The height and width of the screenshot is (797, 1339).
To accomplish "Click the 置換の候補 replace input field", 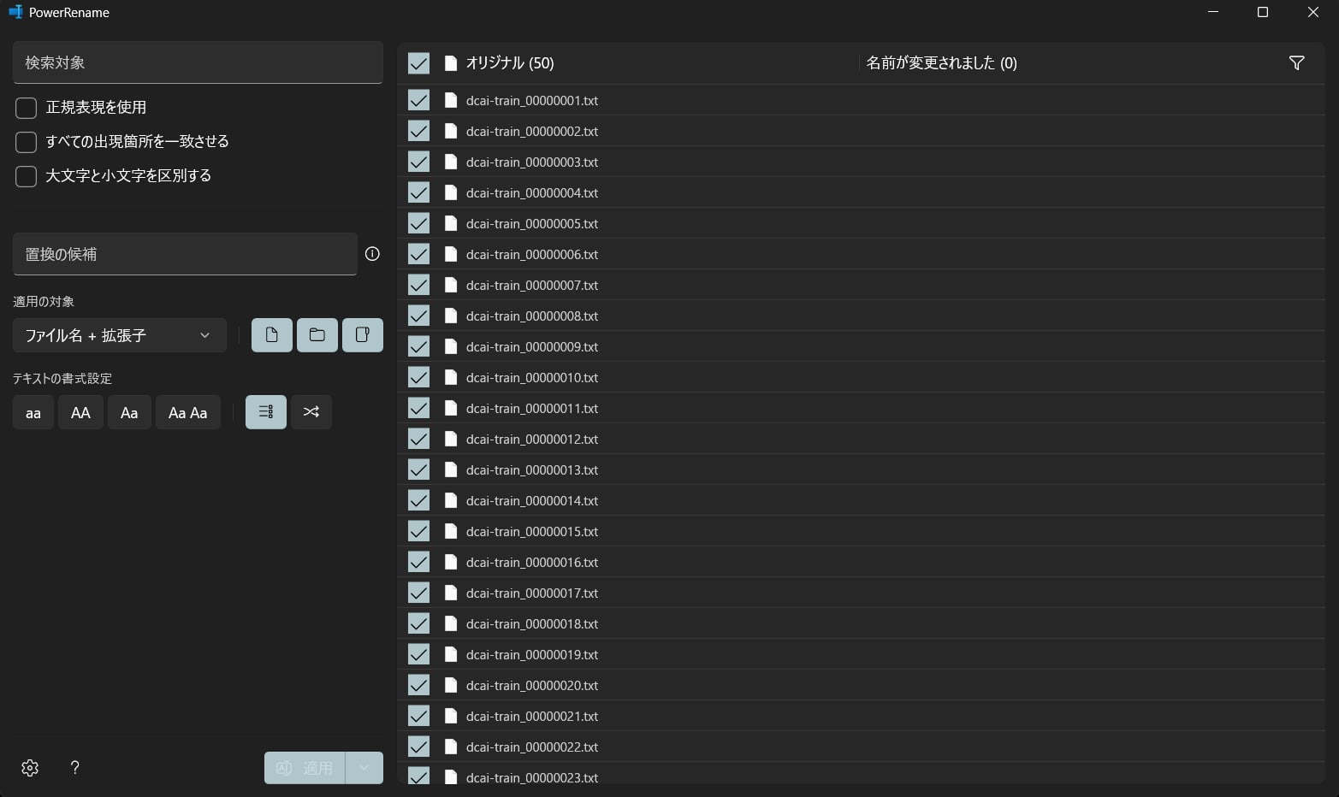I will pos(185,254).
